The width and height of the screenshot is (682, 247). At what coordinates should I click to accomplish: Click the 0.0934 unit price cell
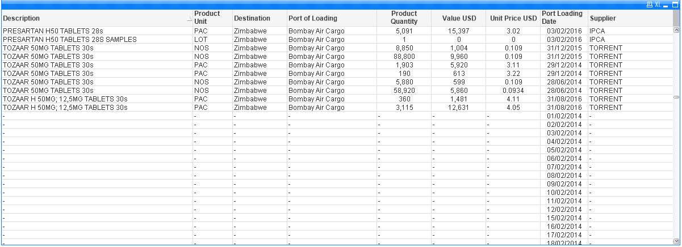(513, 90)
